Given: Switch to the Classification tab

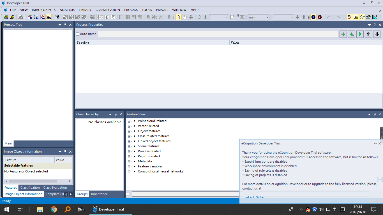Looking at the screenshot, I should [30, 188].
